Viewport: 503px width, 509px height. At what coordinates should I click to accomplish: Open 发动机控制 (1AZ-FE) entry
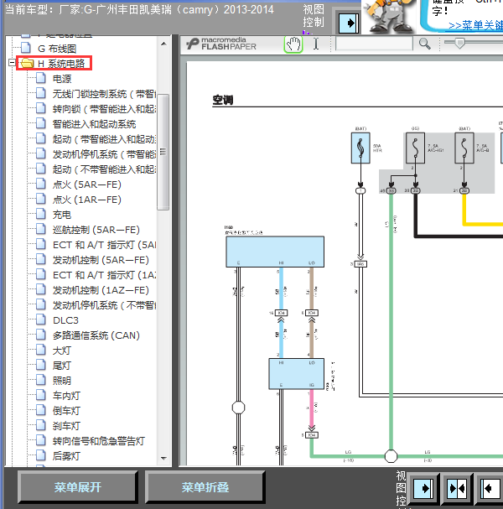tap(101, 290)
